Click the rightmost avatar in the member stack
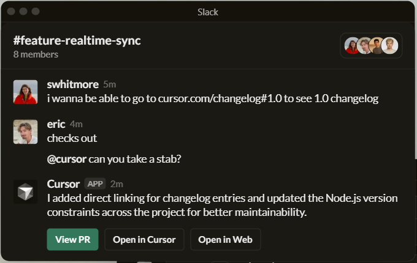Viewport: 417px width, 263px height. [x=389, y=46]
